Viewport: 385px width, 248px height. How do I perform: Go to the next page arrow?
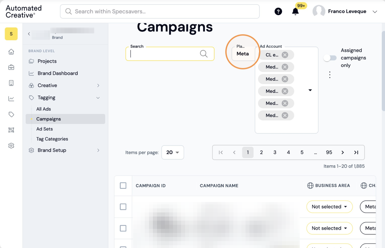[342, 153]
